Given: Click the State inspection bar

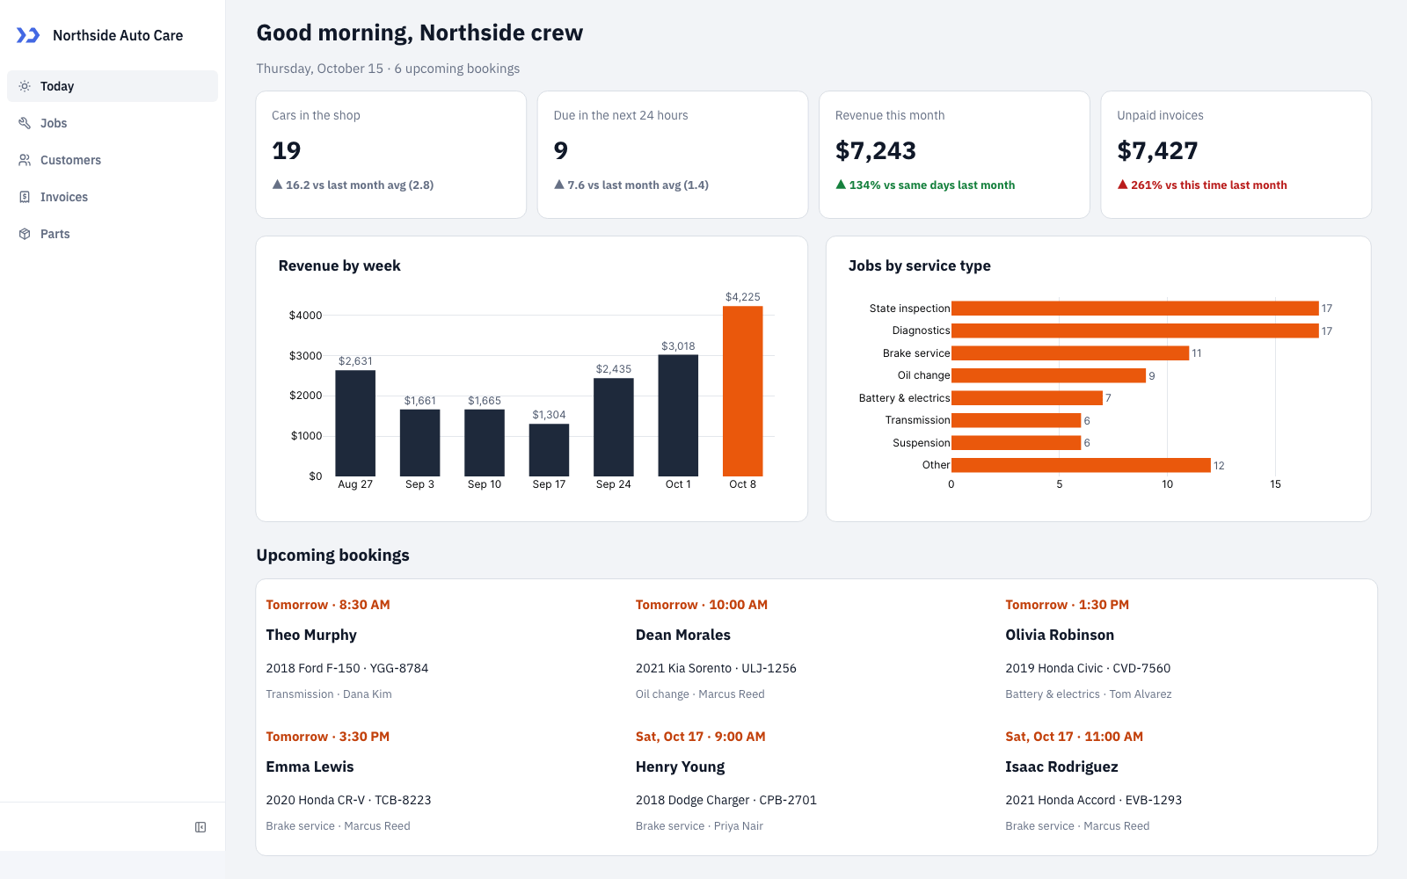Looking at the screenshot, I should tap(1135, 309).
